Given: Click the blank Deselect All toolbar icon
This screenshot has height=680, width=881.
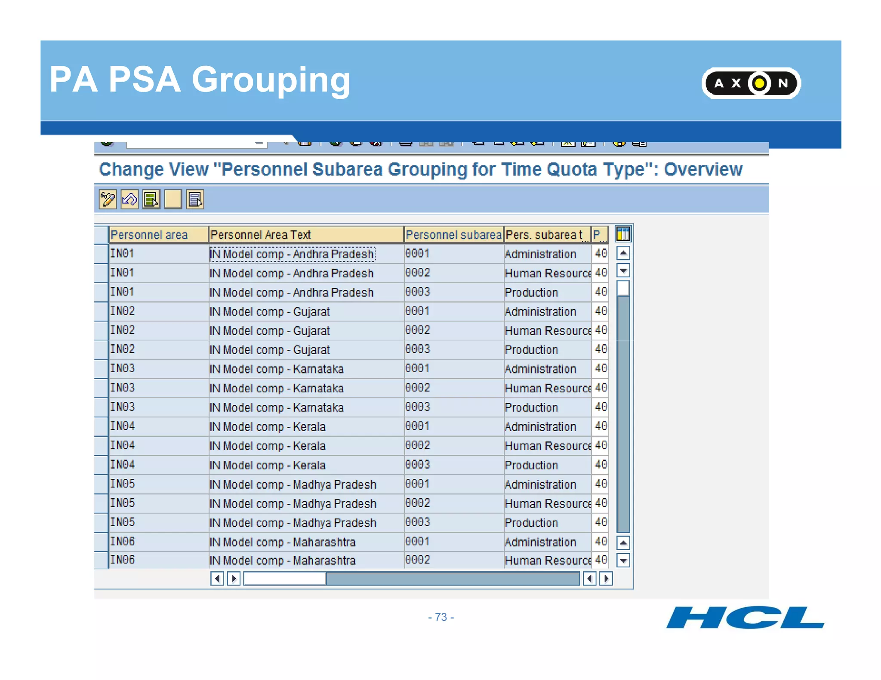Looking at the screenshot, I should 173,199.
